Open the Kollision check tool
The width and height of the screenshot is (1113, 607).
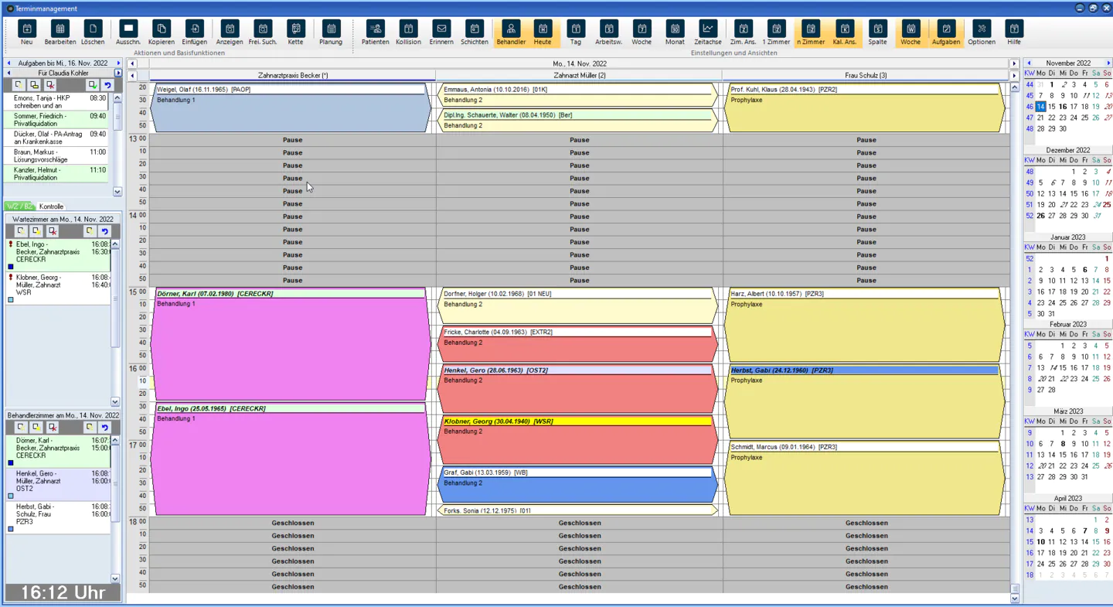pos(408,32)
